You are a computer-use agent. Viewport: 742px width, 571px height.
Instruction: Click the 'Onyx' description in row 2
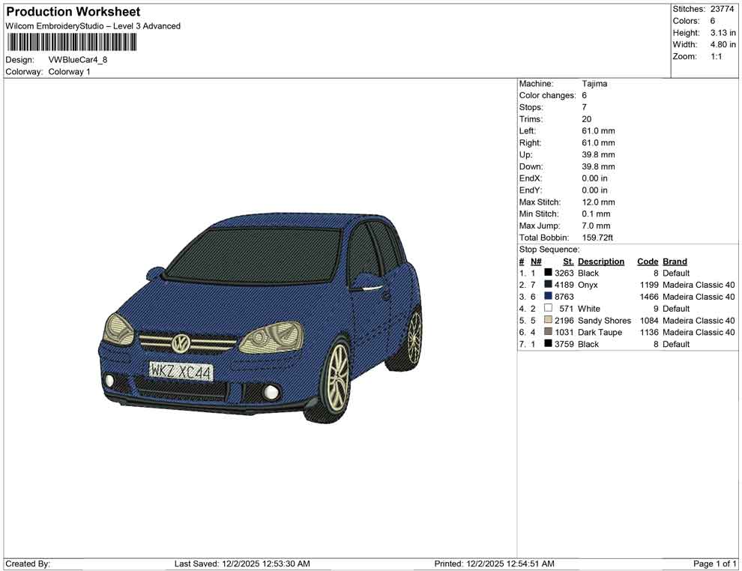coord(588,285)
